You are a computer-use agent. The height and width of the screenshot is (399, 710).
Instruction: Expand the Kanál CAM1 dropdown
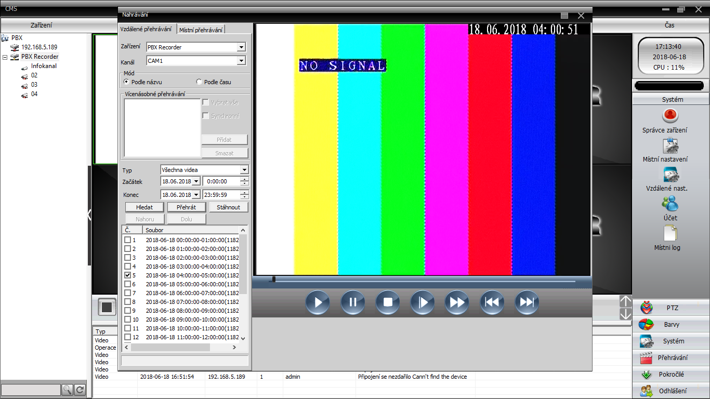pyautogui.click(x=241, y=61)
